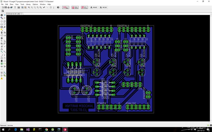Open the Errors warning triangle icon

pyautogui.click(x=2, y=78)
